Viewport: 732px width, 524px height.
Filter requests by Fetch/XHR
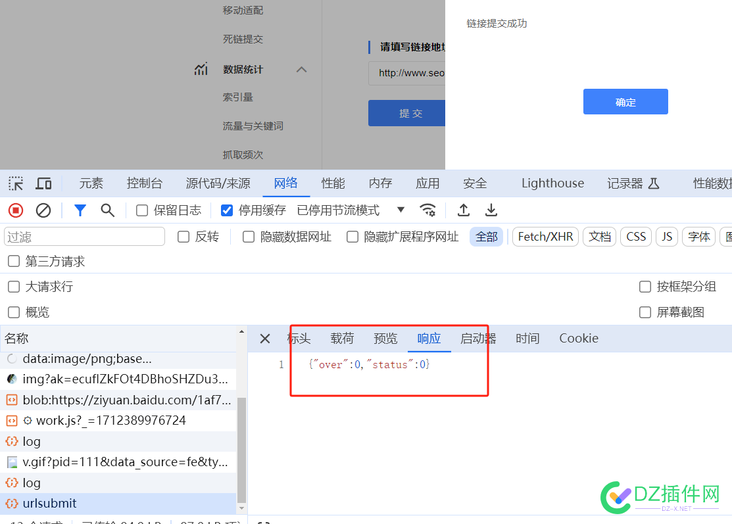click(x=546, y=237)
